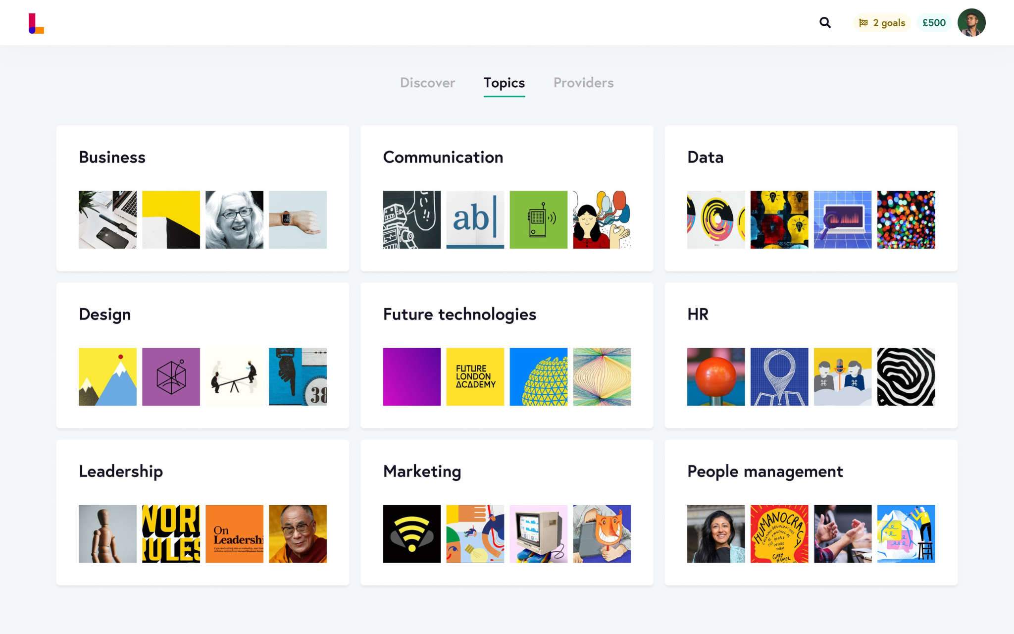Viewport: 1014px width, 634px height.
Task: Click the search magnifier icon
Action: coord(825,23)
